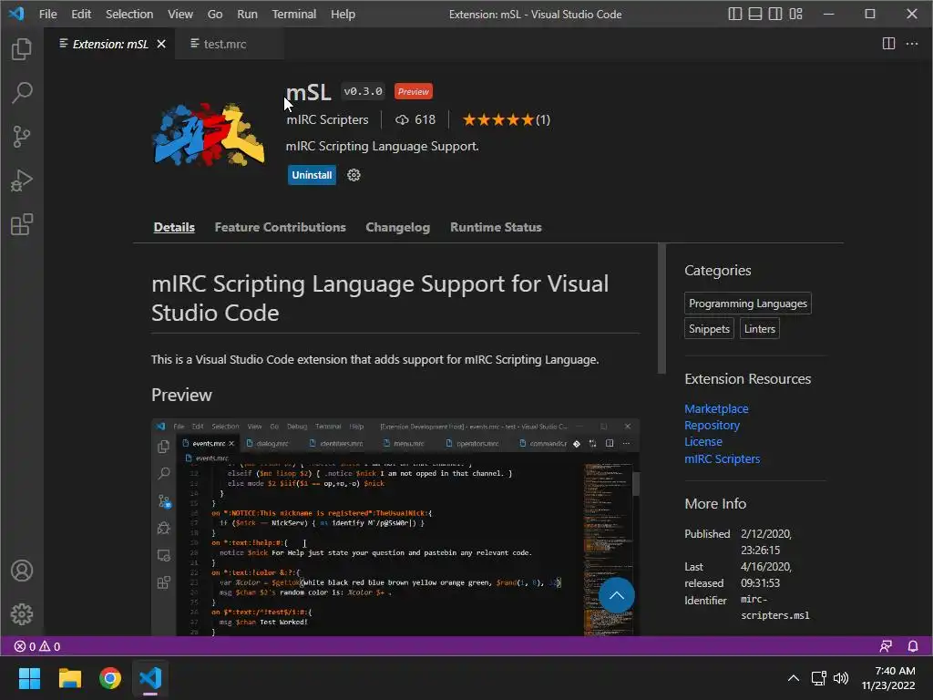Click the volume icon in system tray
The width and height of the screenshot is (933, 700).
(x=841, y=678)
